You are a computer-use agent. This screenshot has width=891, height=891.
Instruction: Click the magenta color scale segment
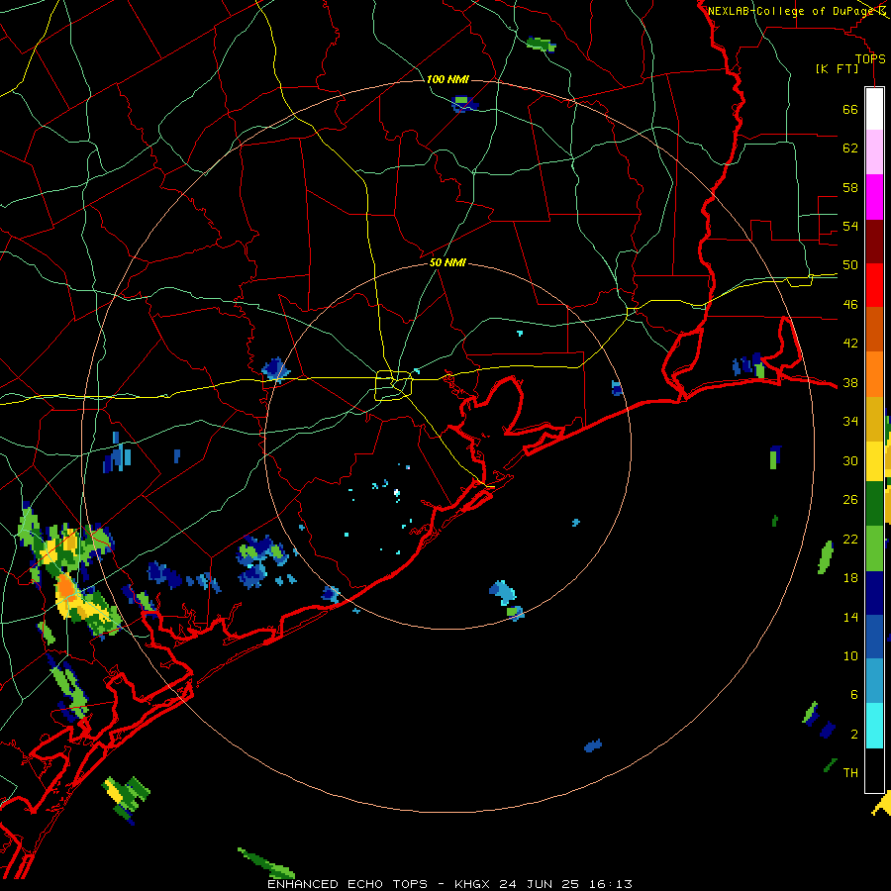point(874,197)
